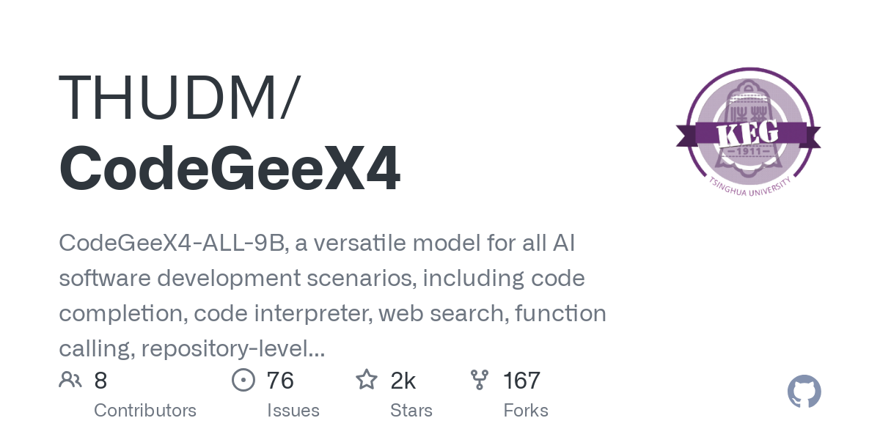Viewport: 880px width, 440px height.
Task: Click the Contributors label
Action: point(145,410)
